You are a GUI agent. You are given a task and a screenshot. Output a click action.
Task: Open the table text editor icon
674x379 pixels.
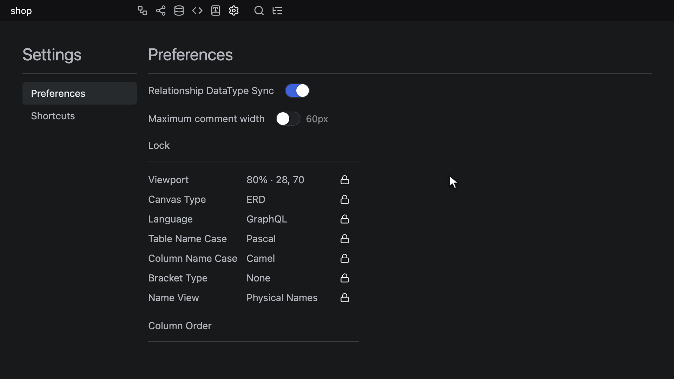pos(216,11)
